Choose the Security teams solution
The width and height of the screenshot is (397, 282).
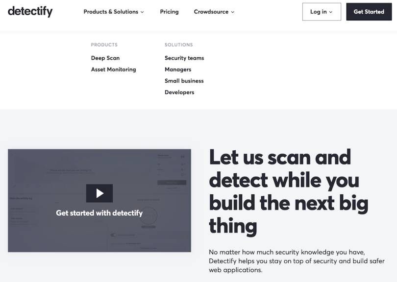(x=184, y=58)
